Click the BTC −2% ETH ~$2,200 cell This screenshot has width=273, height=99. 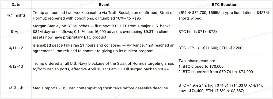pos(225,48)
